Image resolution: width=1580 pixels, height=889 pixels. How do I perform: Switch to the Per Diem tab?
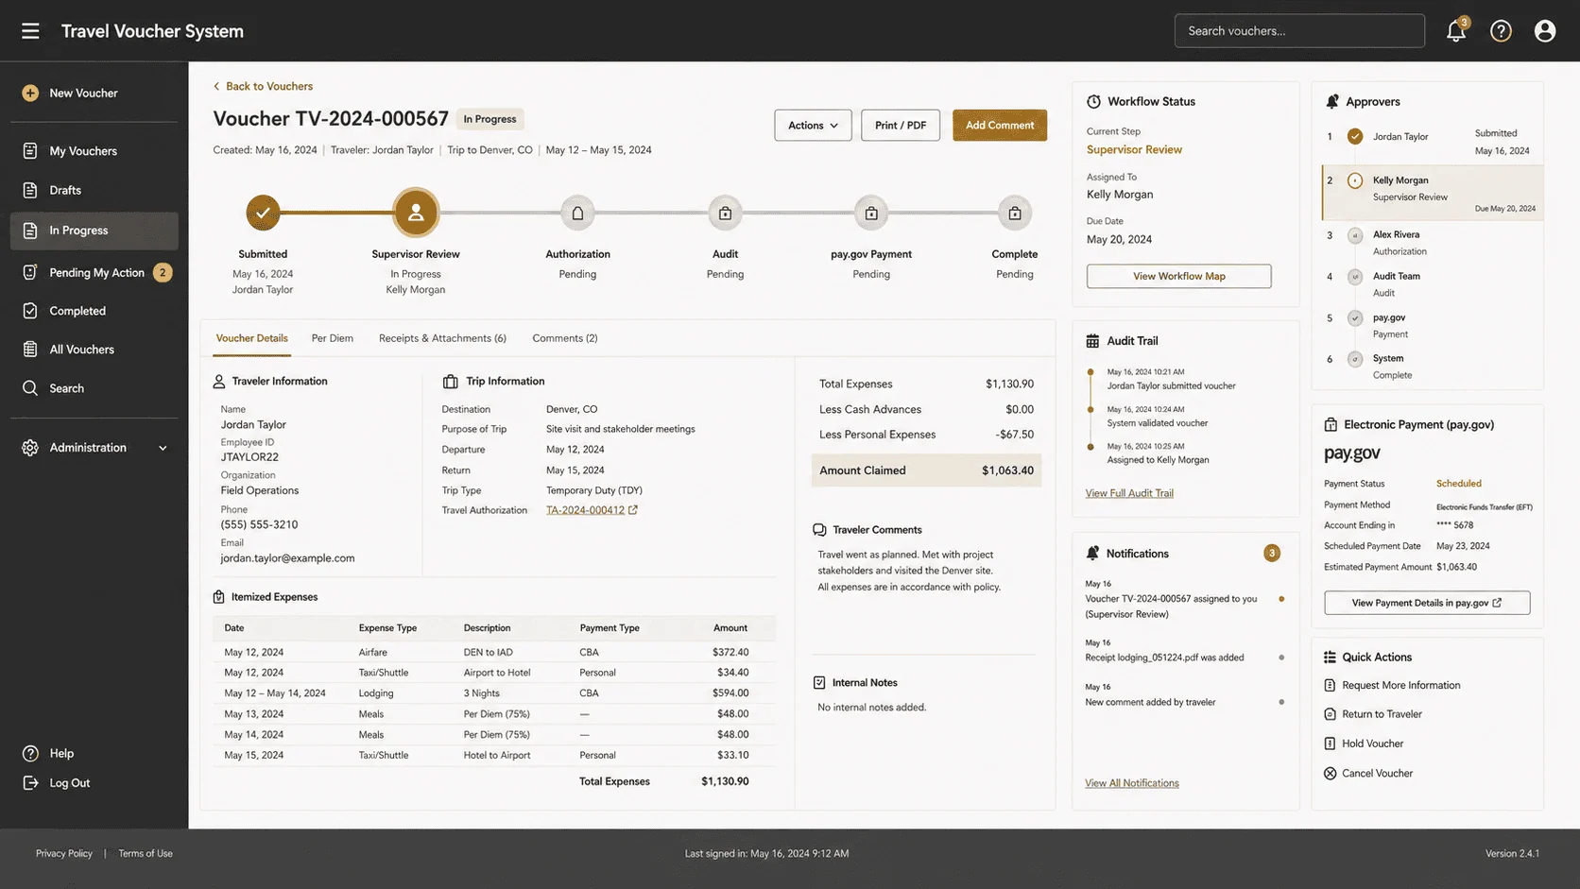click(333, 338)
